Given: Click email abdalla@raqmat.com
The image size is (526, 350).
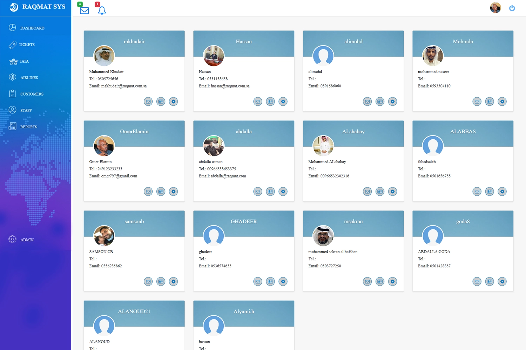Looking at the screenshot, I should tap(229, 176).
